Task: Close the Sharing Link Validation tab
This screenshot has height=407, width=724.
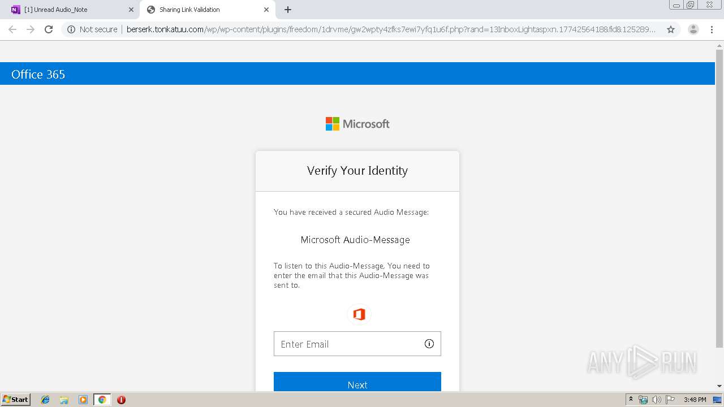Action: point(266,10)
